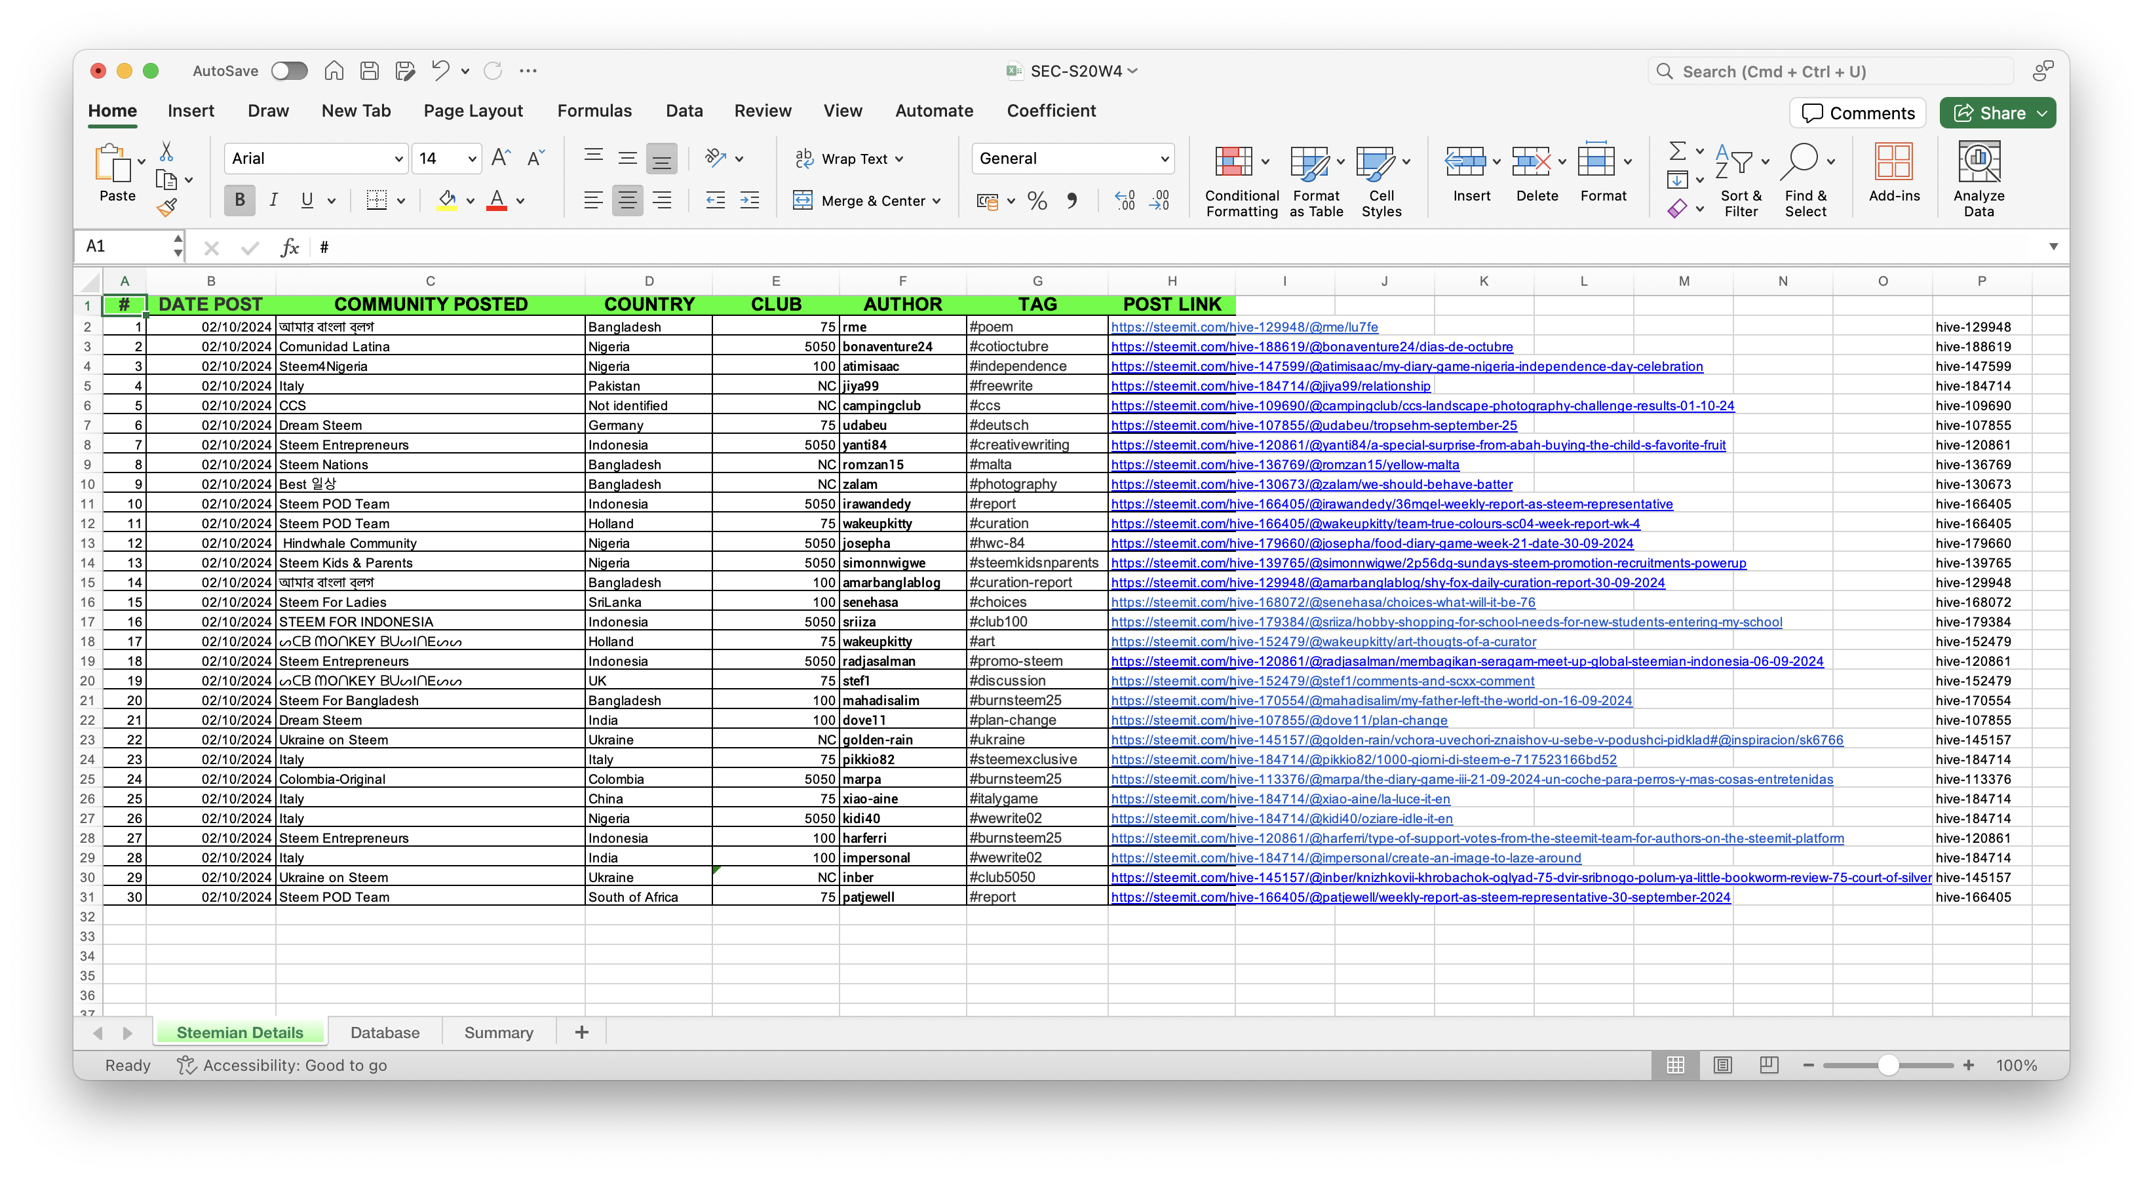The image size is (2143, 1177).
Task: Click the Increase Indent icon
Action: 750,201
